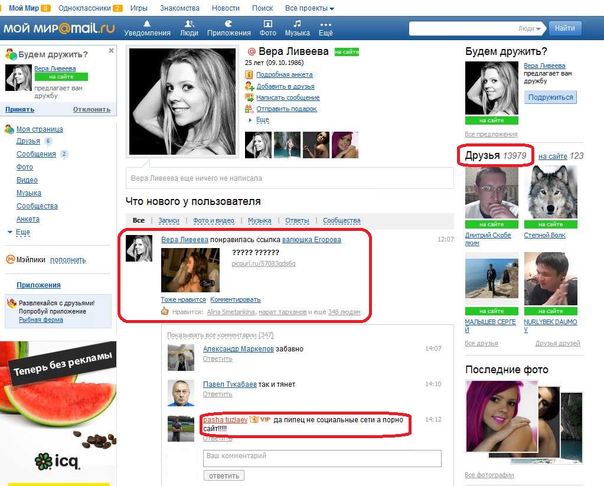Click the Ваш комментарий input field
The image size is (604, 486).
(322, 458)
